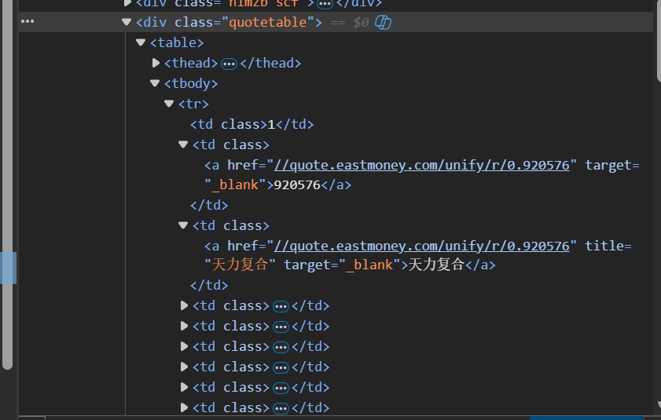The width and height of the screenshot is (661, 420).
Task: Collapse the td containing the 天力复合 link
Action: click(183, 225)
